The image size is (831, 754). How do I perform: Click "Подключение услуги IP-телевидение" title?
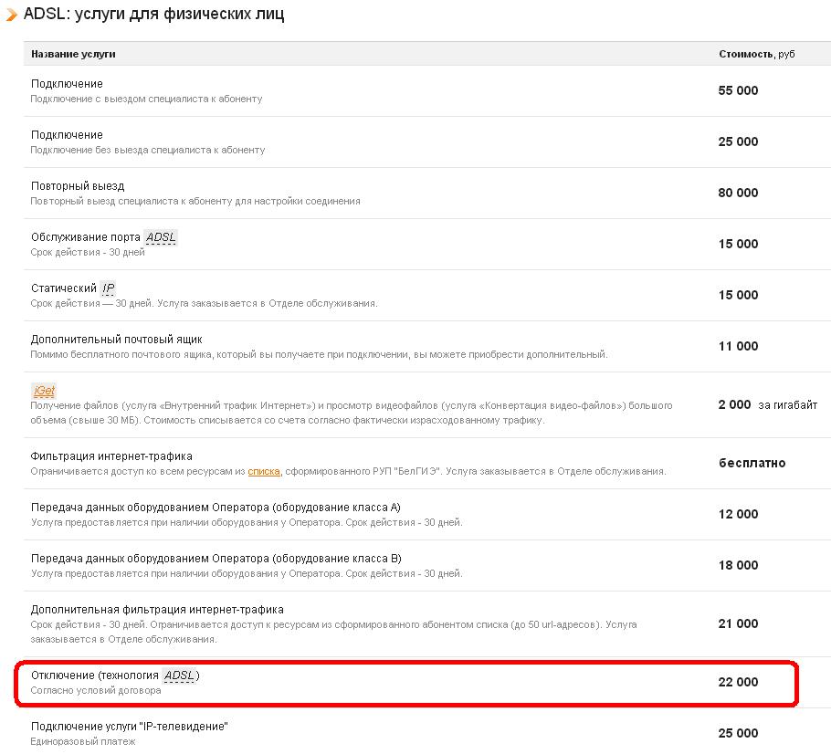click(x=129, y=727)
